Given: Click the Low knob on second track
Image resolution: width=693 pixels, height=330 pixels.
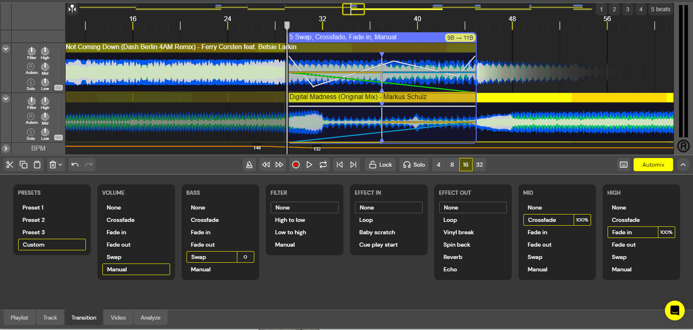Looking at the screenshot, I should tap(45, 132).
